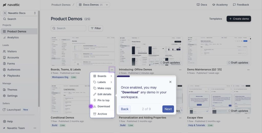Screen dimensions: 262x133
Task: Open the Docs link in header
Action: click(x=202, y=5)
